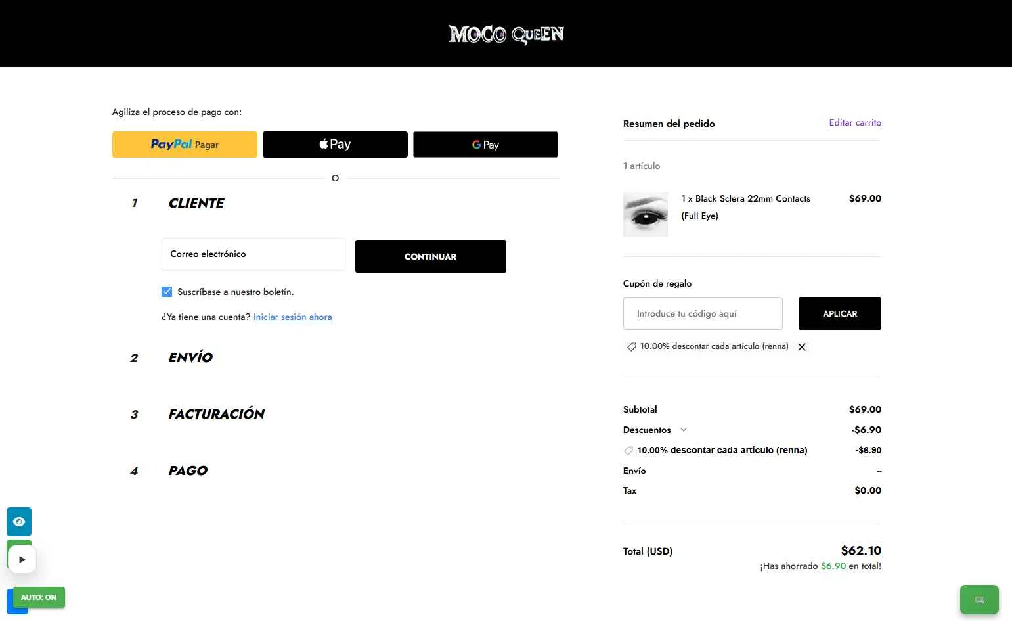The image size is (1012, 621).
Task: Select the PAGO step heading
Action: pyautogui.click(x=188, y=471)
